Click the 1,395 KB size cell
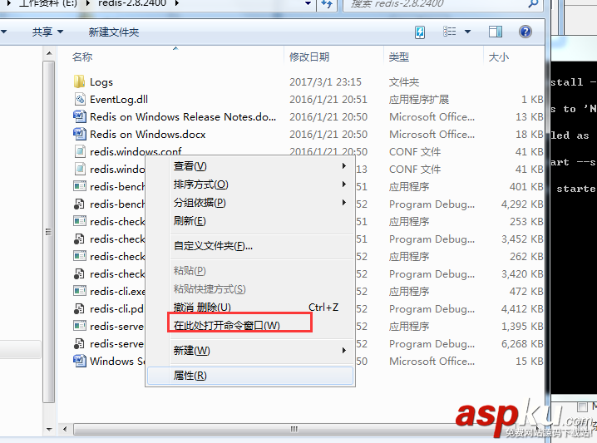Screen dimensions: 597x443 [x=522, y=326]
